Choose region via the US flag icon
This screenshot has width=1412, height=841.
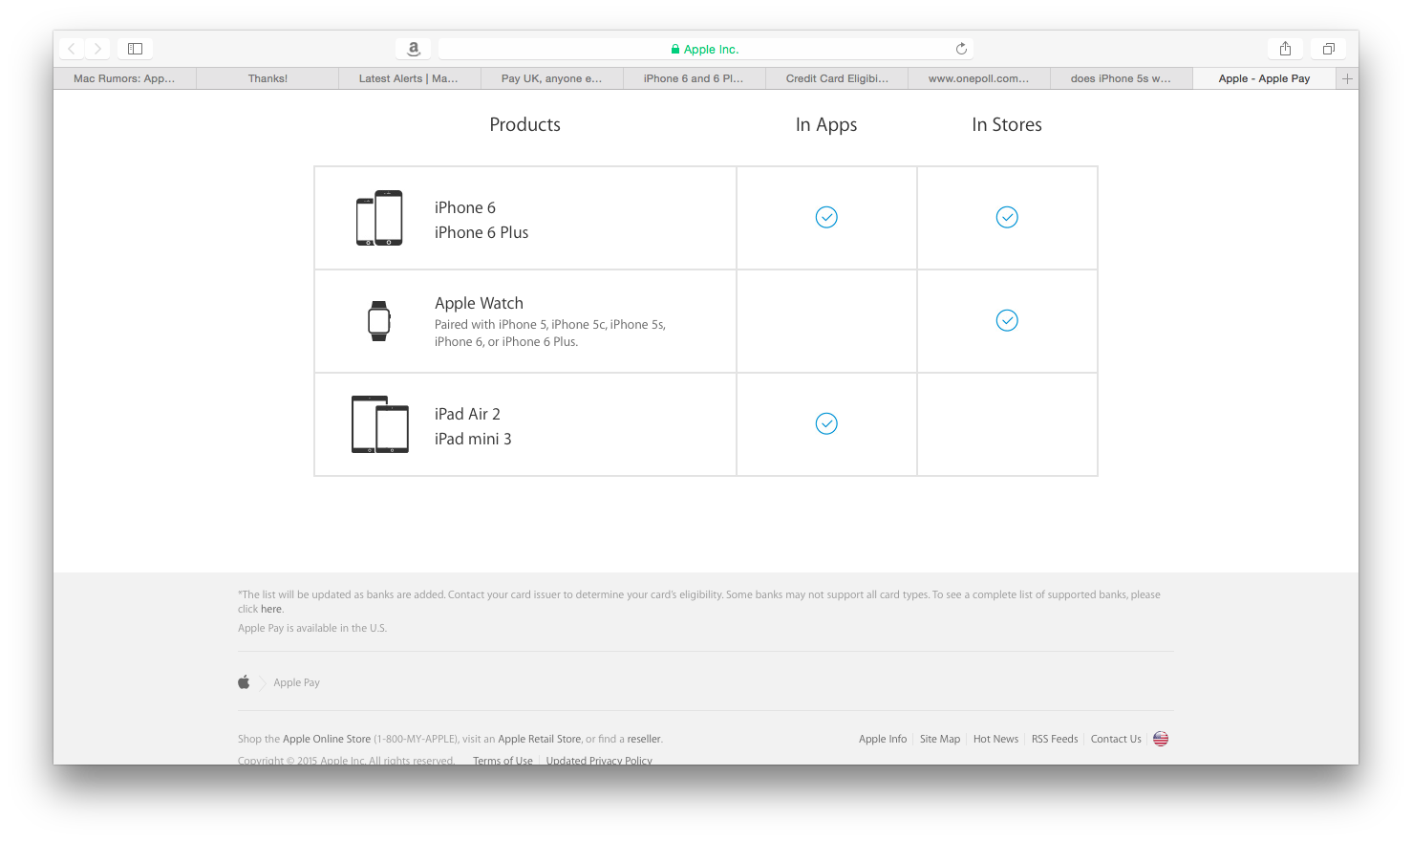pyautogui.click(x=1161, y=739)
